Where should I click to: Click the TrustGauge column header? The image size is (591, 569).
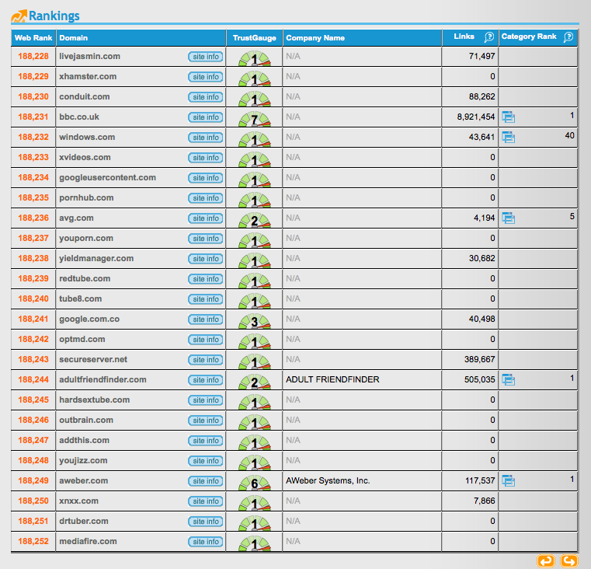(253, 38)
